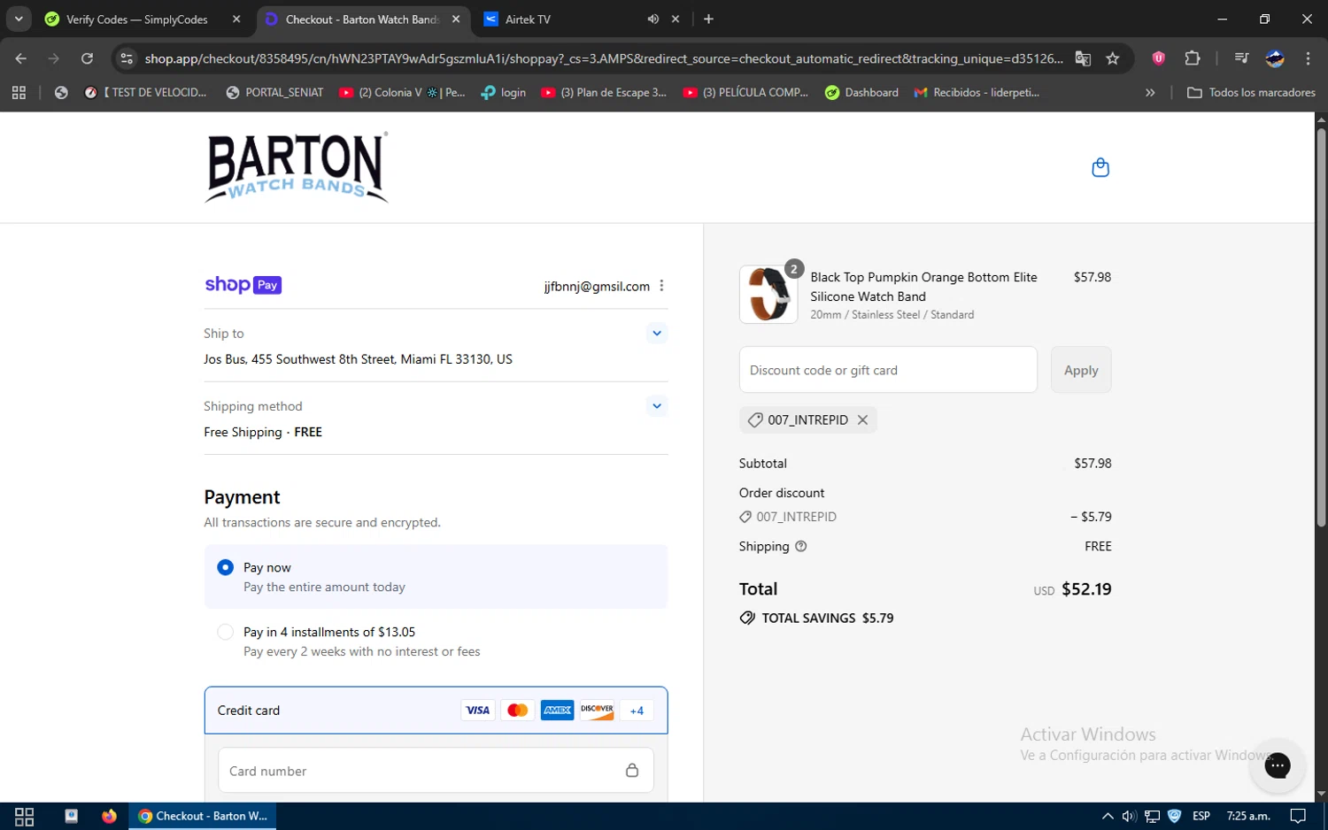Open the browser extensions puzzle icon
1328x830 pixels.
coord(1193,58)
